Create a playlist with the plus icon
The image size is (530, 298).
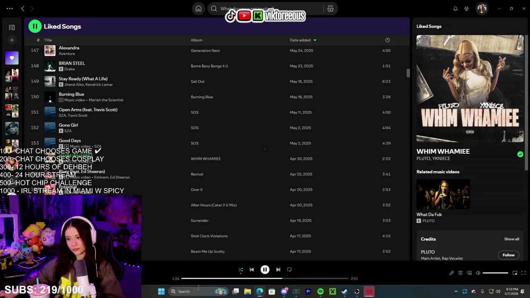click(x=12, y=40)
